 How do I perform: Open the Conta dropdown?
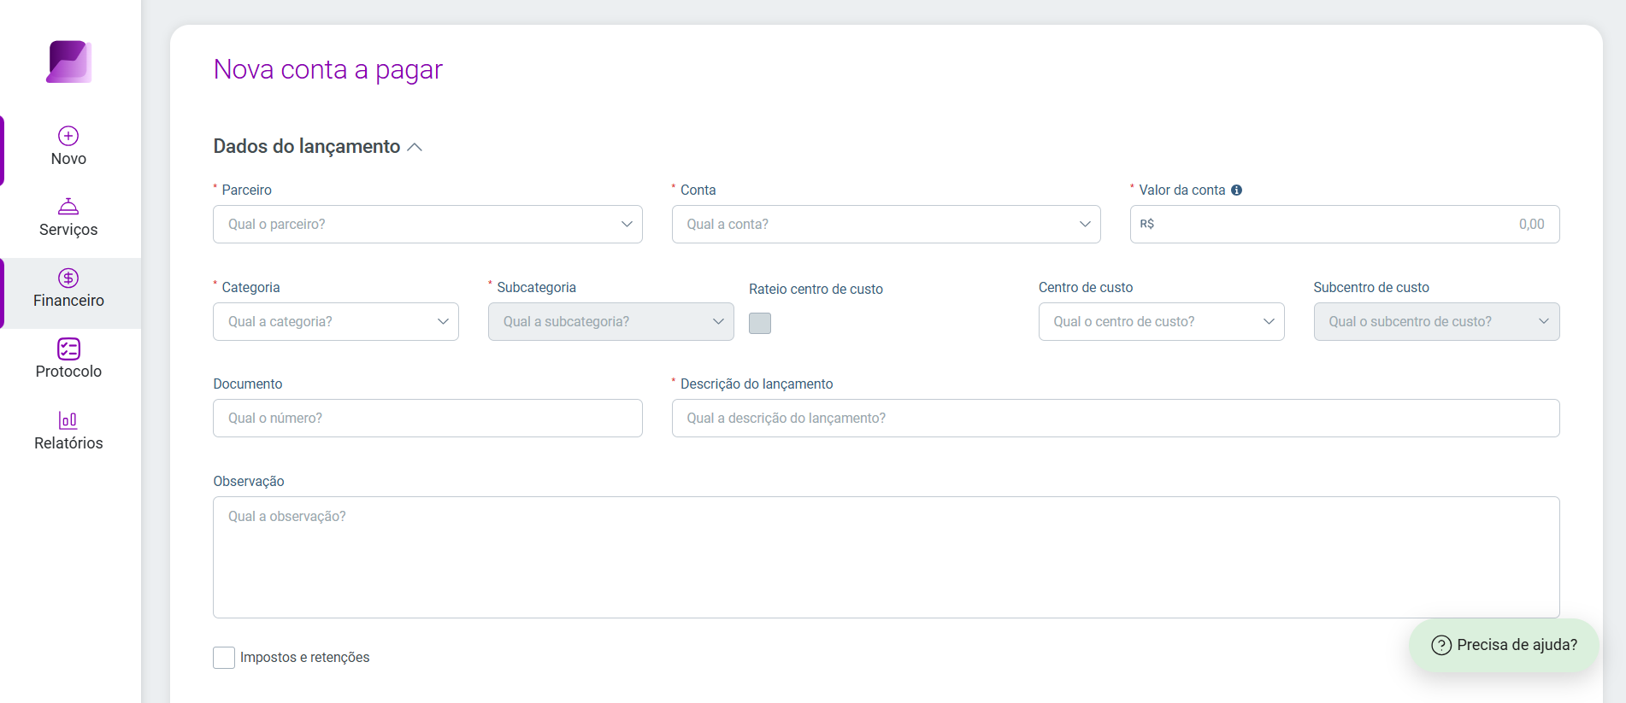pos(886,224)
